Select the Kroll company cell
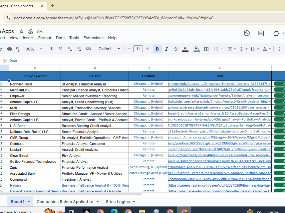The image size is (285, 213). pyautogui.click(x=35, y=108)
